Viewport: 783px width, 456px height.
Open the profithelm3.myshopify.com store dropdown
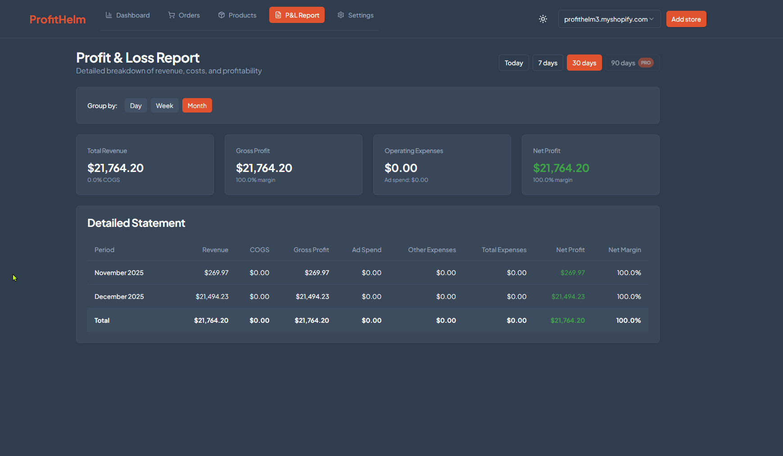(x=609, y=19)
